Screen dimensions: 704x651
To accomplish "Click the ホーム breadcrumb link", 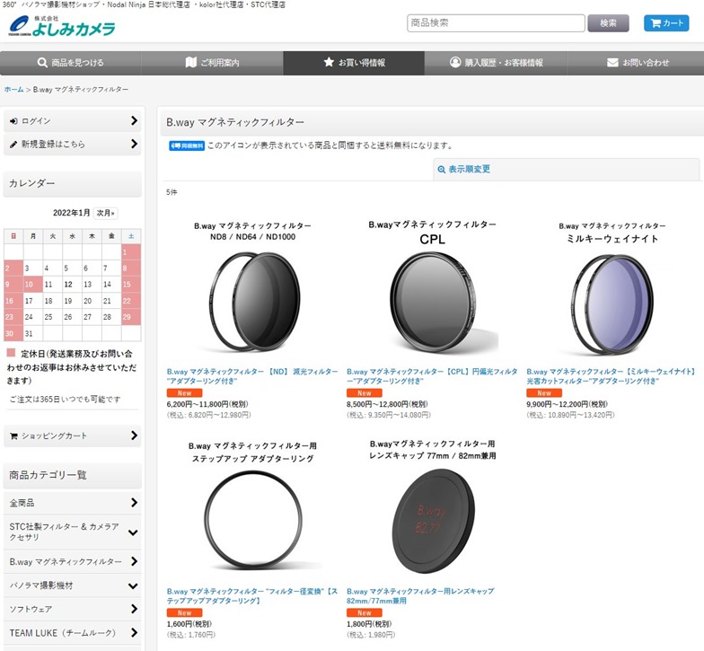I will coord(14,90).
